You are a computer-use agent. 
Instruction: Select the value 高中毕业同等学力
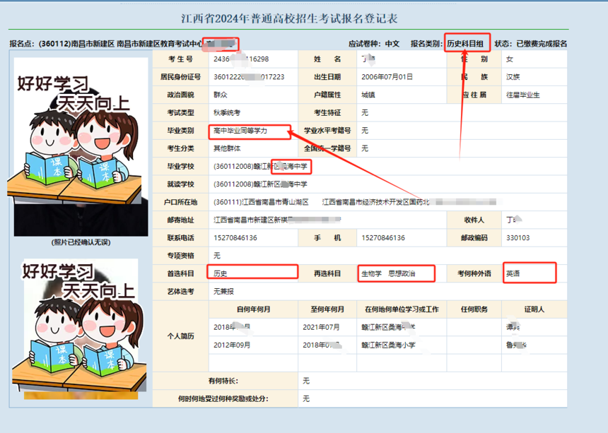(x=240, y=131)
